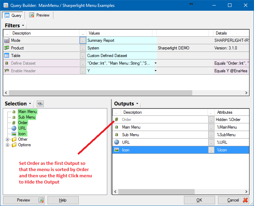Click the small dot button in Table row

[x=83, y=56]
